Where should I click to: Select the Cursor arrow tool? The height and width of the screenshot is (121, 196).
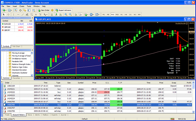[4, 15]
